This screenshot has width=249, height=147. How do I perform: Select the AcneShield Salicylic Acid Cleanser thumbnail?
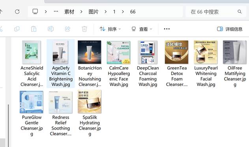point(32,52)
